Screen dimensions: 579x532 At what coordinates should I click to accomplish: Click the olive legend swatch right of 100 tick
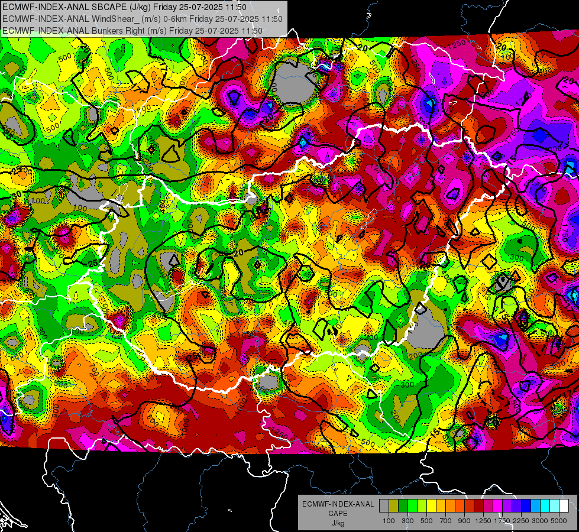(x=394, y=506)
